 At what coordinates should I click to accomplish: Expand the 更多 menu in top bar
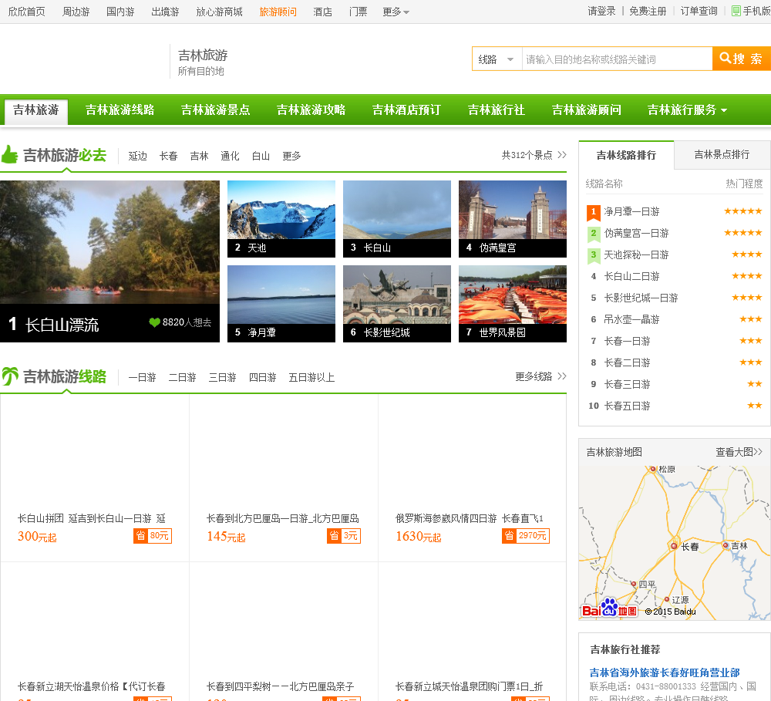point(396,12)
